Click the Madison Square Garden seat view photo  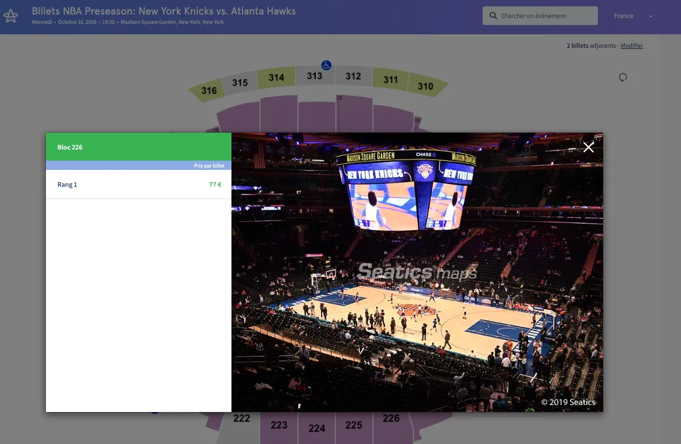[x=416, y=272]
